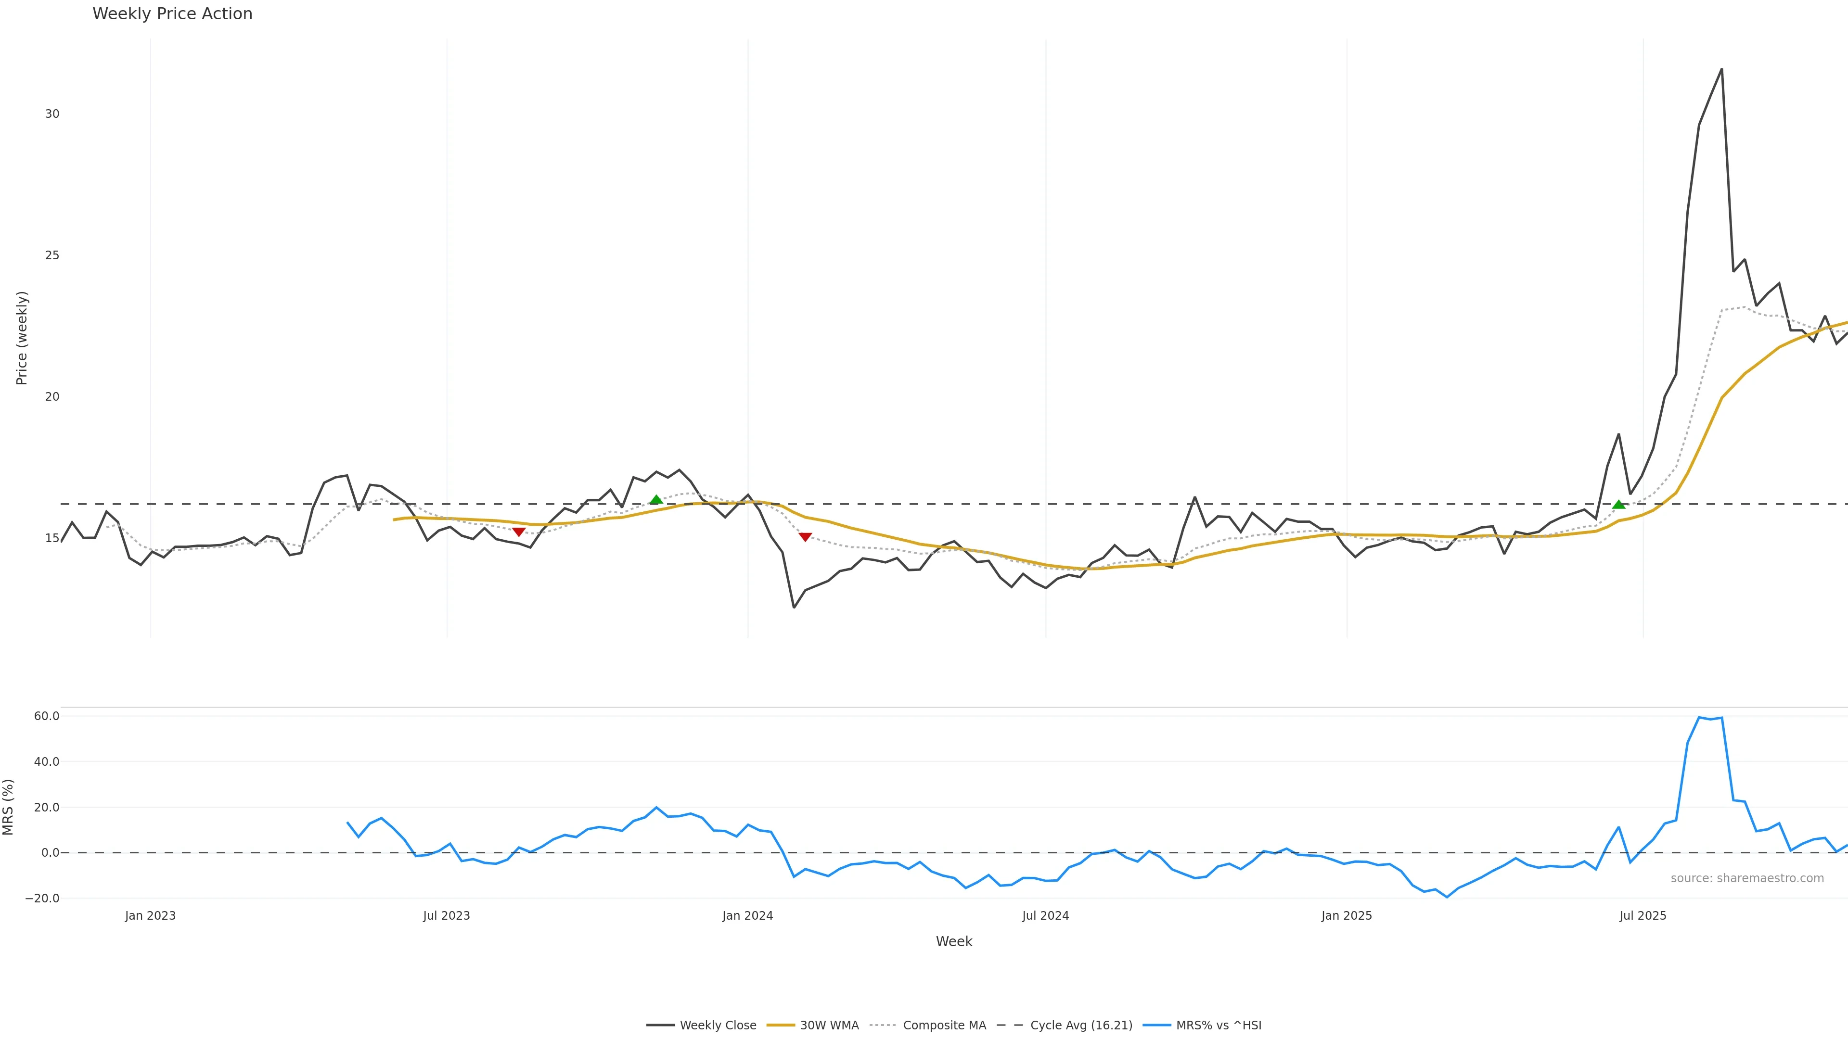Click the Jan 2023 x-axis label
The width and height of the screenshot is (1848, 1039).
click(150, 916)
